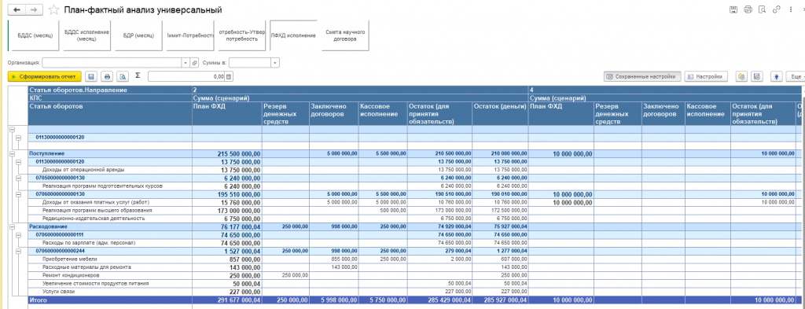The image size is (805, 309).
Task: Select the Потребность-Утвер. потребность variant
Action: coord(241,35)
